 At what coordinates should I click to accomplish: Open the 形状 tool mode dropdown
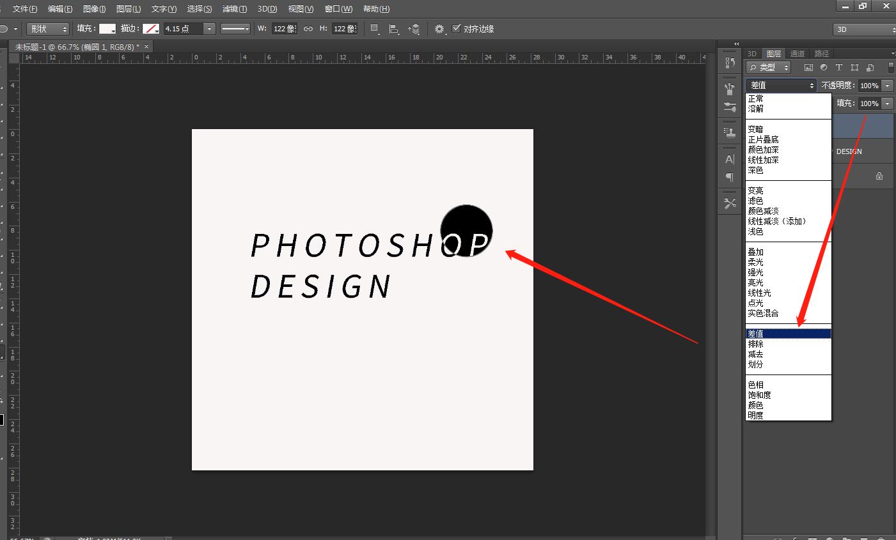click(48, 29)
